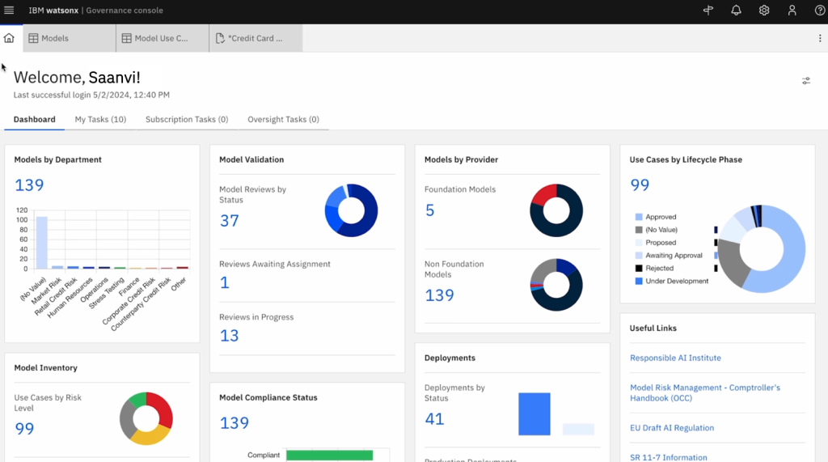Click the Awaiting Approval legend swatch
The height and width of the screenshot is (462, 828).
639,256
